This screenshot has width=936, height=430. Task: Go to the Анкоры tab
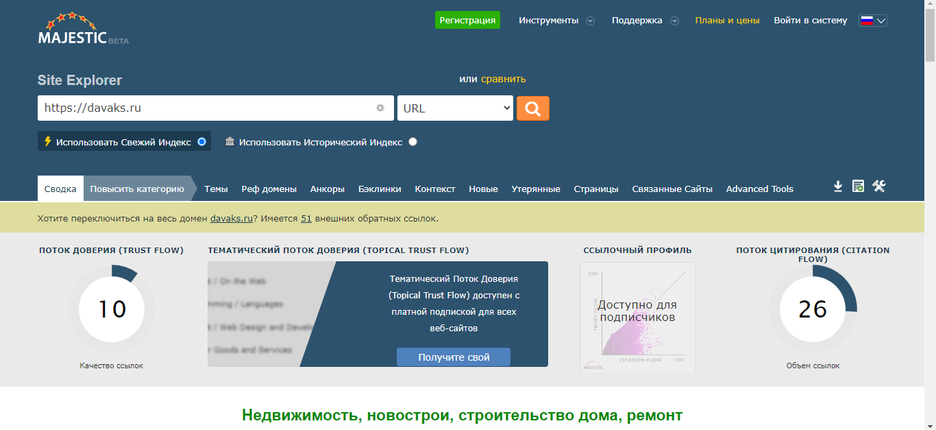(x=328, y=189)
